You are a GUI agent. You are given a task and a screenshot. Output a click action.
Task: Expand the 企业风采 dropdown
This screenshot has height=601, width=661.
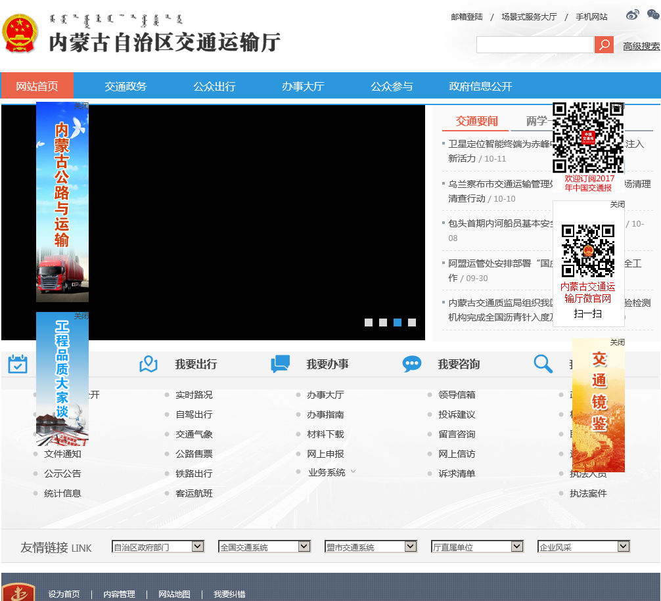tap(623, 546)
